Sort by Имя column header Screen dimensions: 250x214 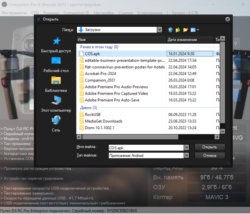(121, 40)
